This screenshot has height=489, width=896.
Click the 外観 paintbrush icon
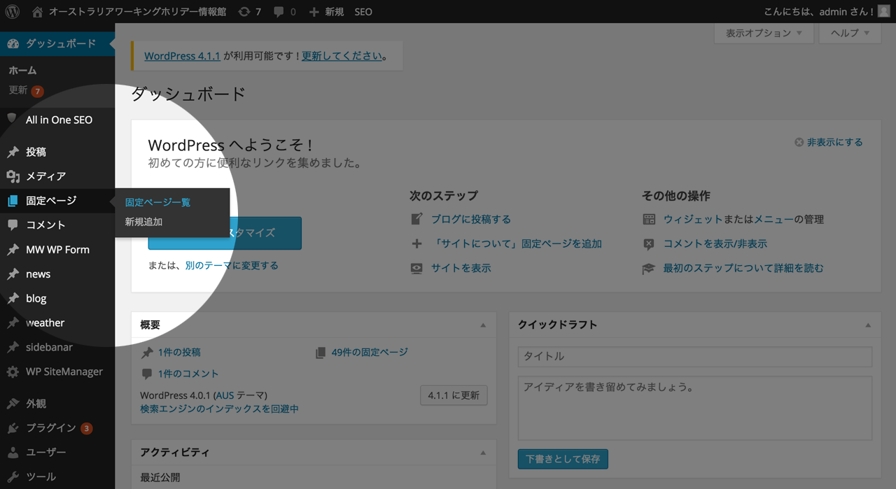pyautogui.click(x=13, y=404)
